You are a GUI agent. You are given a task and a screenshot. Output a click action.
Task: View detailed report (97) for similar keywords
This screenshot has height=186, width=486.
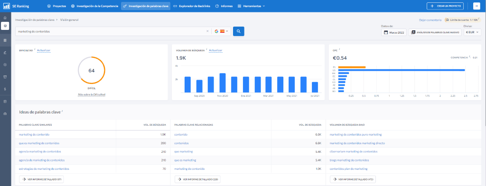click(41, 179)
